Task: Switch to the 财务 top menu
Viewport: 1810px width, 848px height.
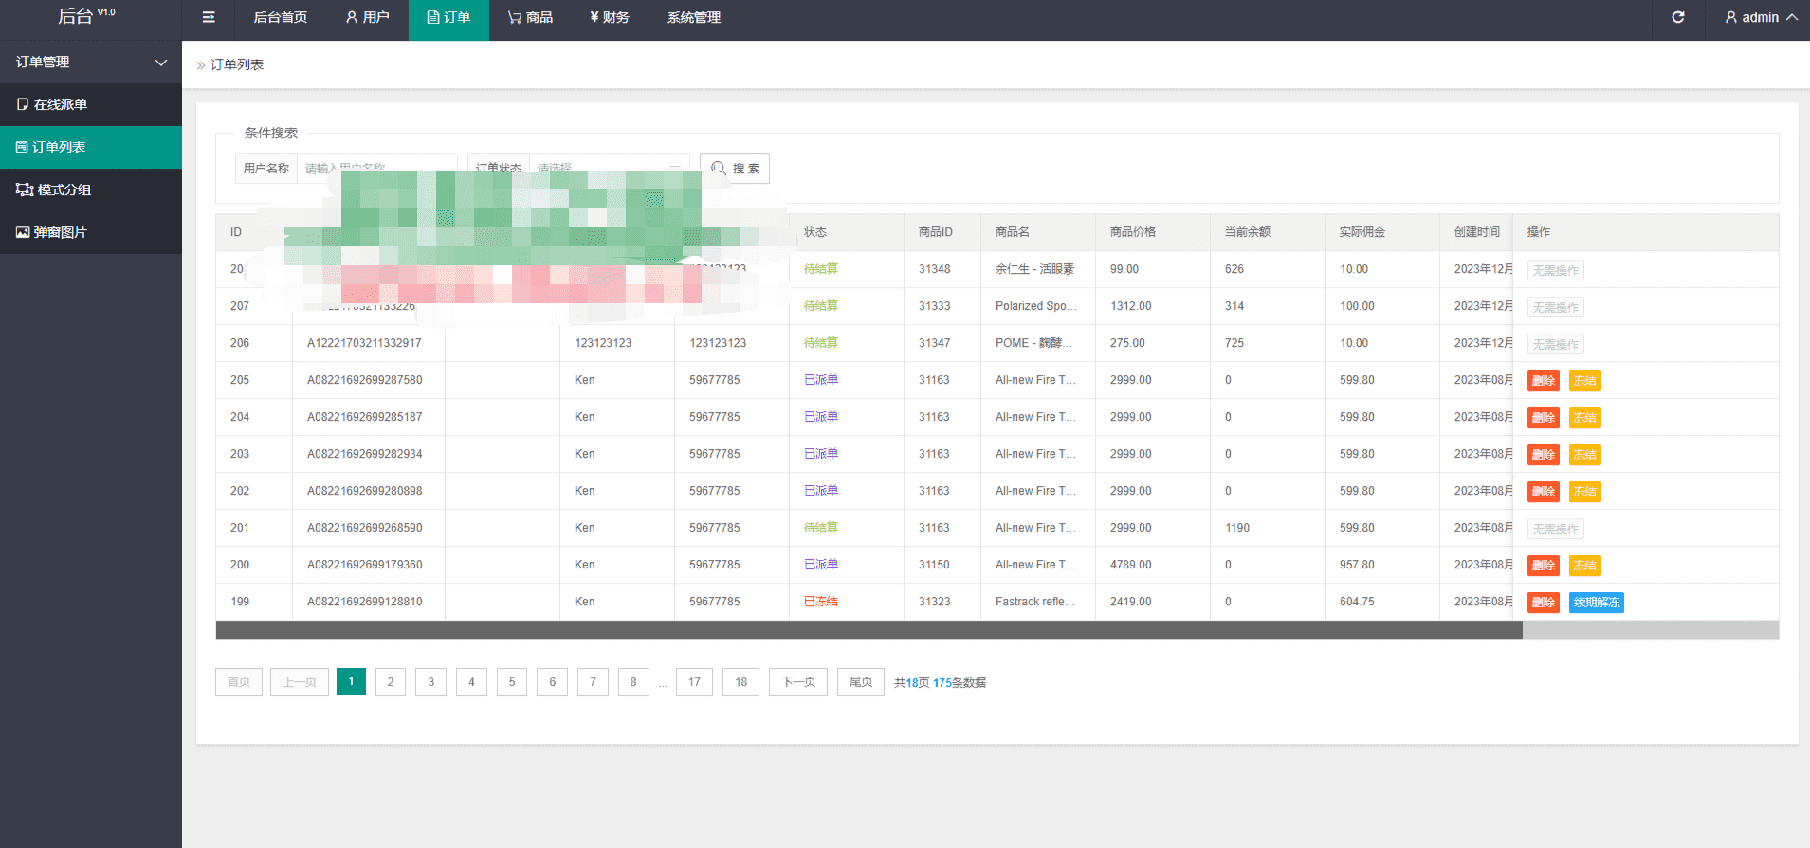Action: click(609, 18)
